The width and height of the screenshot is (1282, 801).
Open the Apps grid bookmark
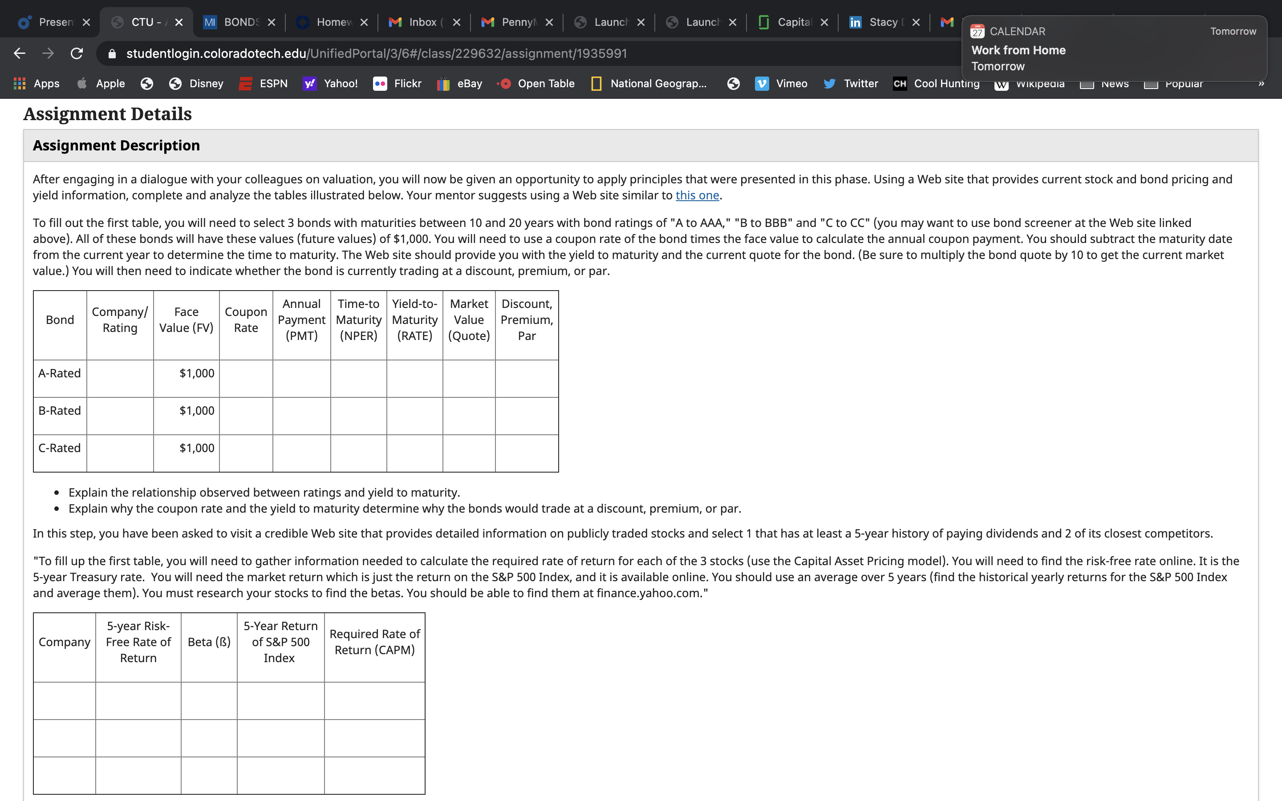(x=37, y=84)
